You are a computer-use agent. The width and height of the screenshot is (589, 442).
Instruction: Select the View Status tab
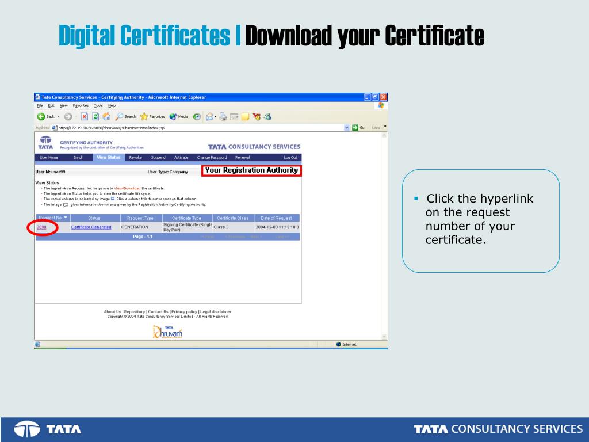109,157
